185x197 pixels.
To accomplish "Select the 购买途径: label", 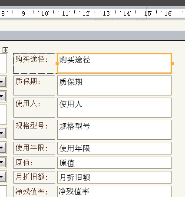I will pos(34,63).
